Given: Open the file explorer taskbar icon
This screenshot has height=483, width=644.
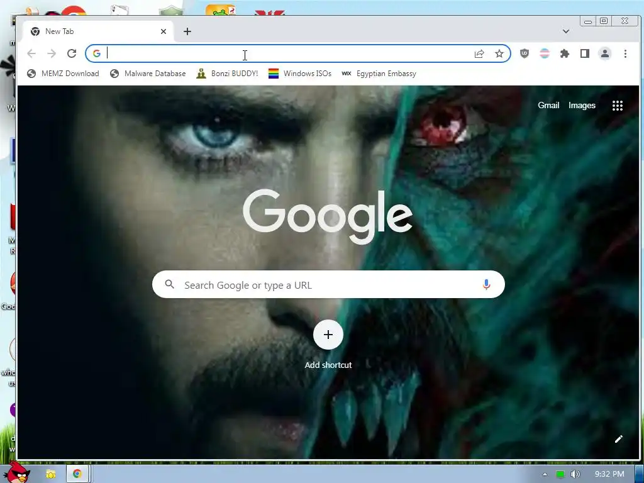Looking at the screenshot, I should coord(50,474).
